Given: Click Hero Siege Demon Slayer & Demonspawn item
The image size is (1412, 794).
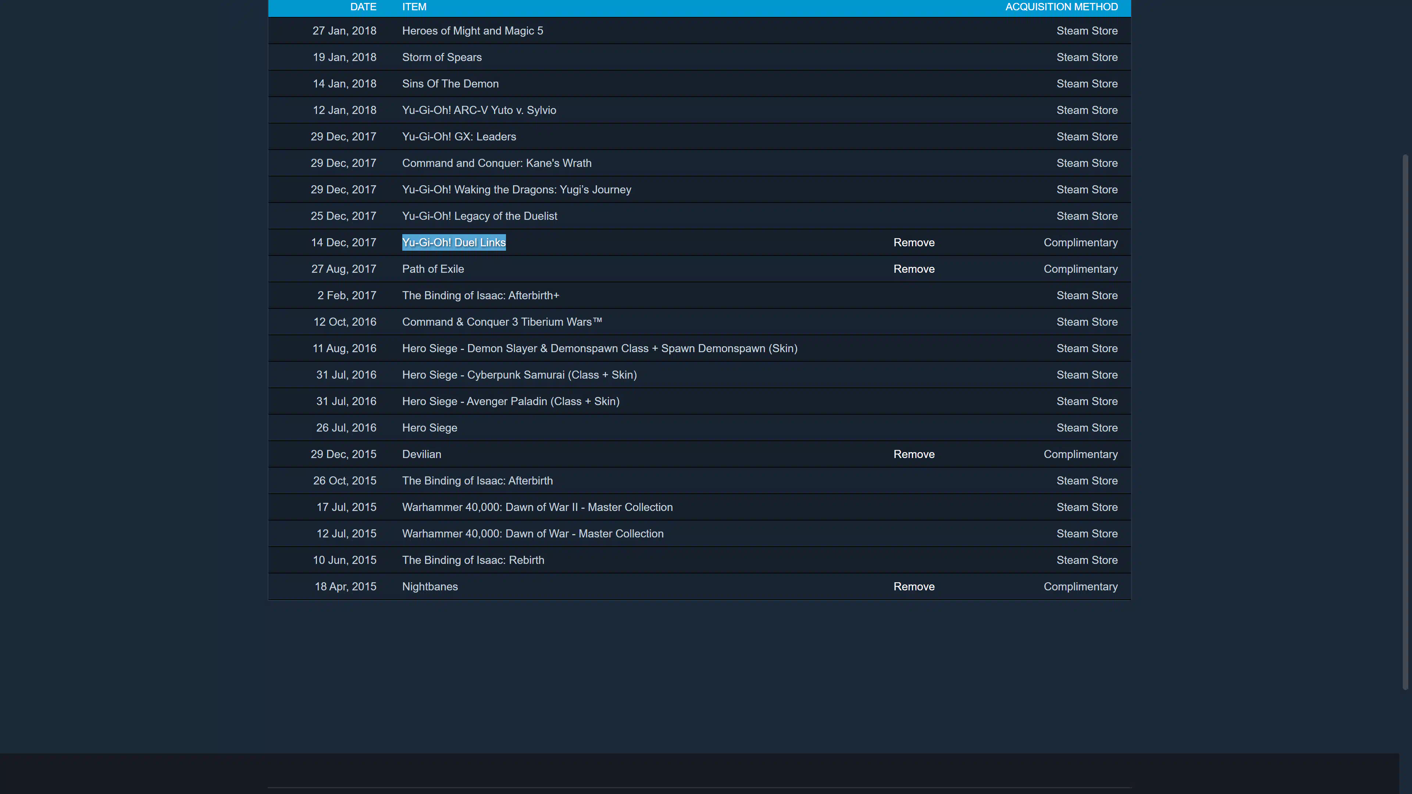Looking at the screenshot, I should pos(600,348).
